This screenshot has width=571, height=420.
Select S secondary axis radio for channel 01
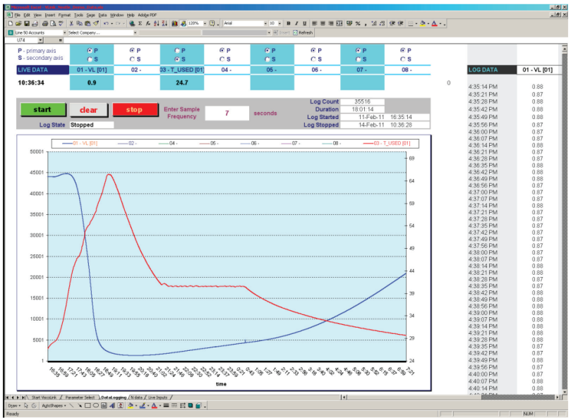pos(90,59)
